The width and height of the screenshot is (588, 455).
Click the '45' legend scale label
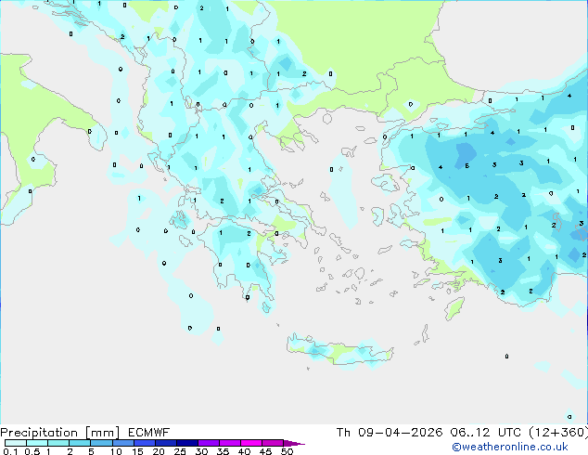coord(265,451)
